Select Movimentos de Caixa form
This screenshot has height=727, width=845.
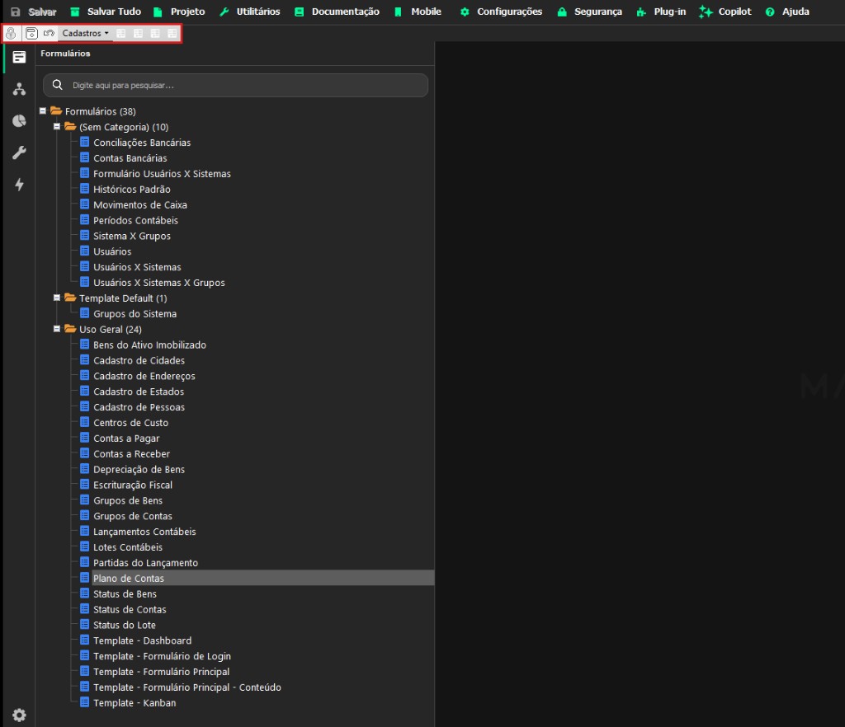[x=140, y=205]
